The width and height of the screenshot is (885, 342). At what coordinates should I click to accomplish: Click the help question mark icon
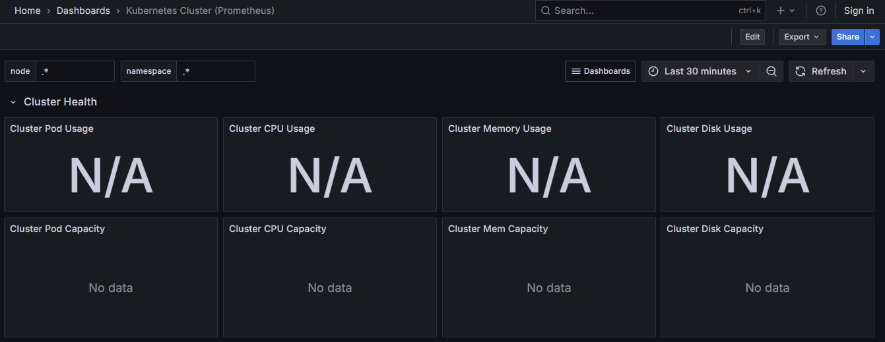pos(821,11)
